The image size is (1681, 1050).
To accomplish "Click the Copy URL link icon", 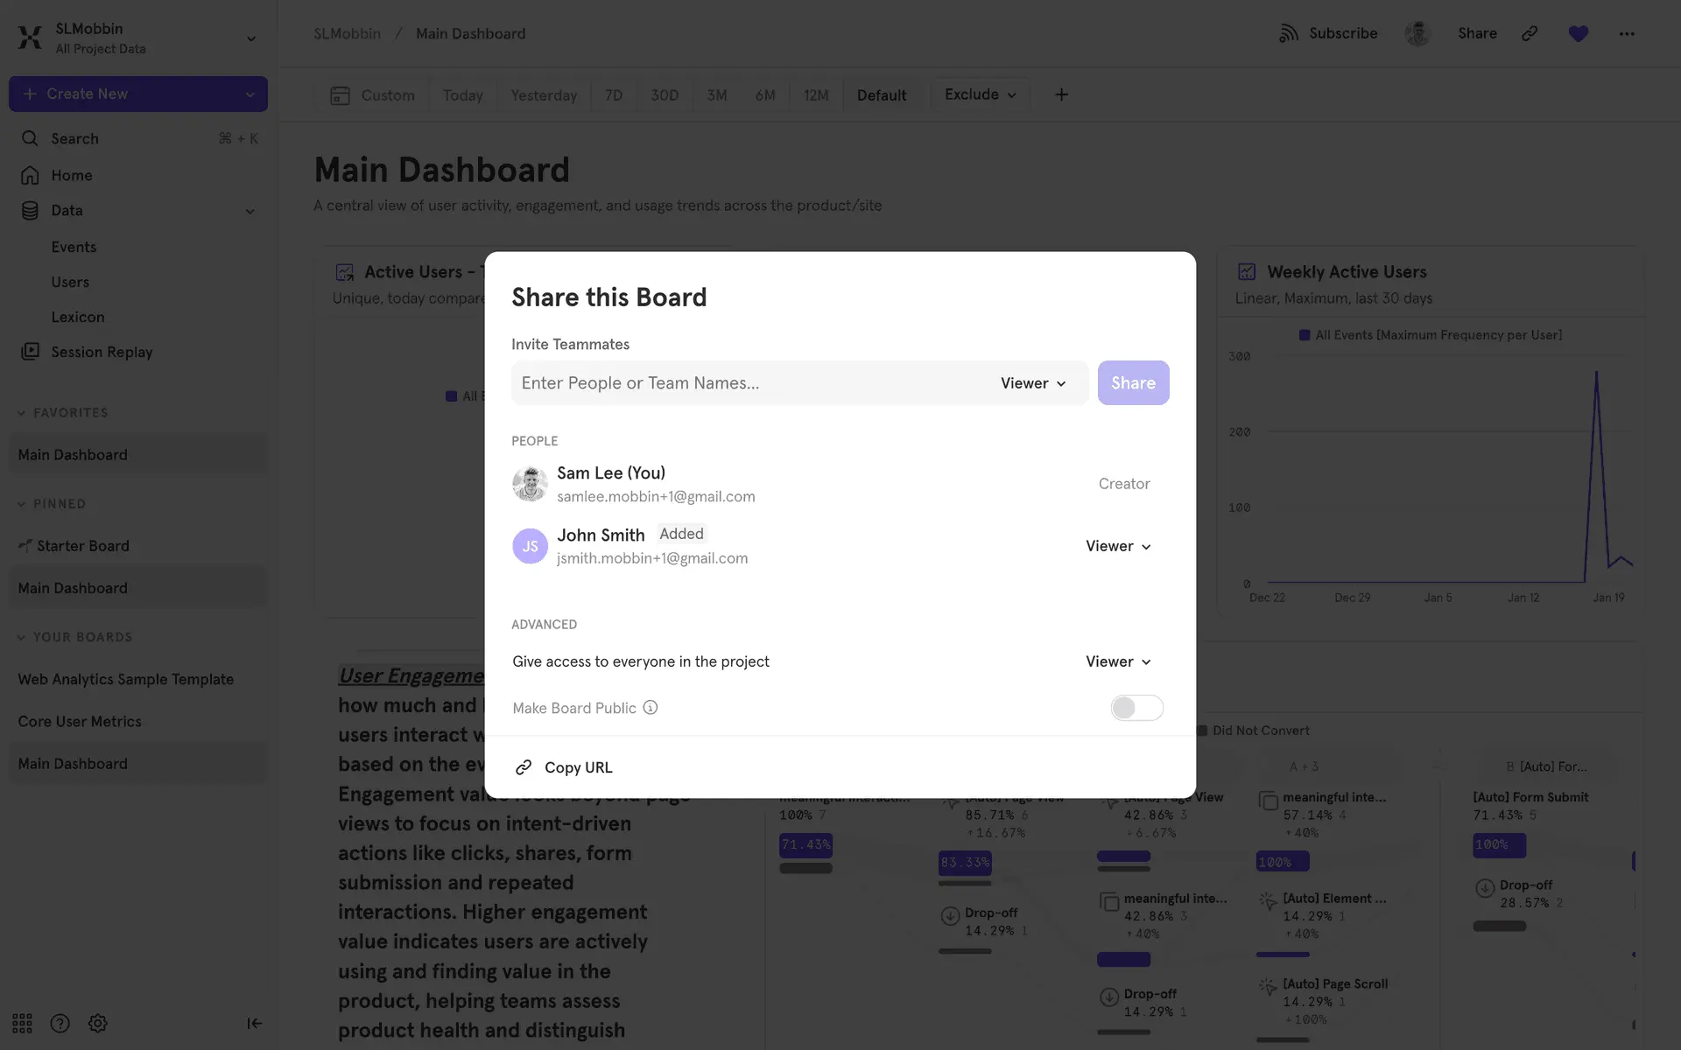I will tap(524, 767).
